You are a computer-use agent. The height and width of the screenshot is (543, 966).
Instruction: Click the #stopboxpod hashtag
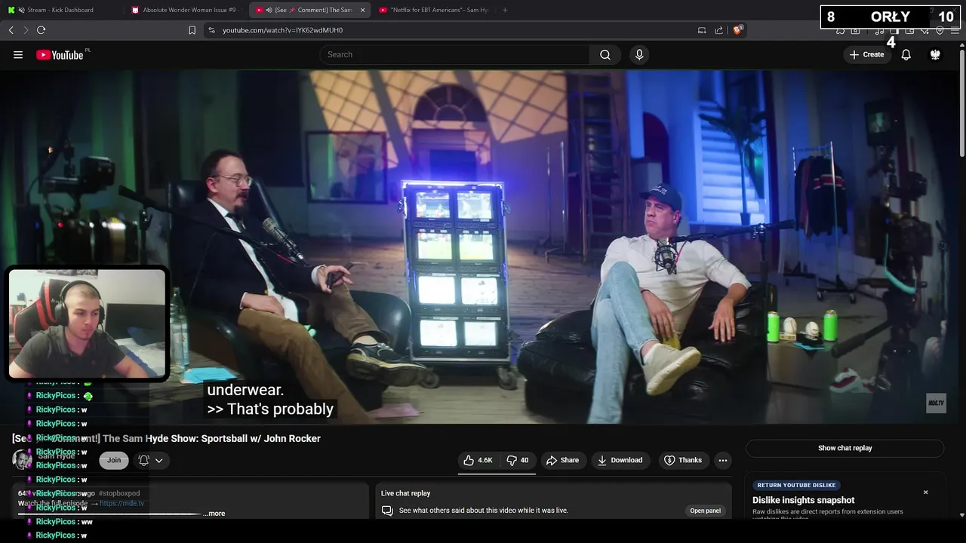[119, 493]
